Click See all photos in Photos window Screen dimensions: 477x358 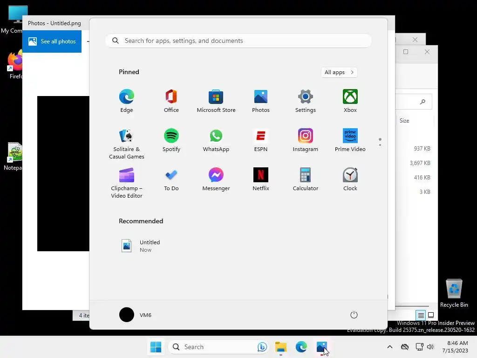coord(52,41)
